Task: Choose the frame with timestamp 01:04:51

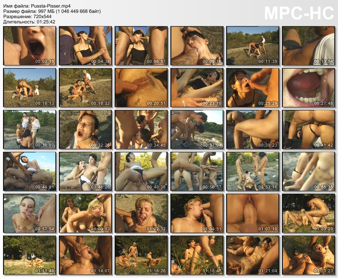Action: pos(197,213)
